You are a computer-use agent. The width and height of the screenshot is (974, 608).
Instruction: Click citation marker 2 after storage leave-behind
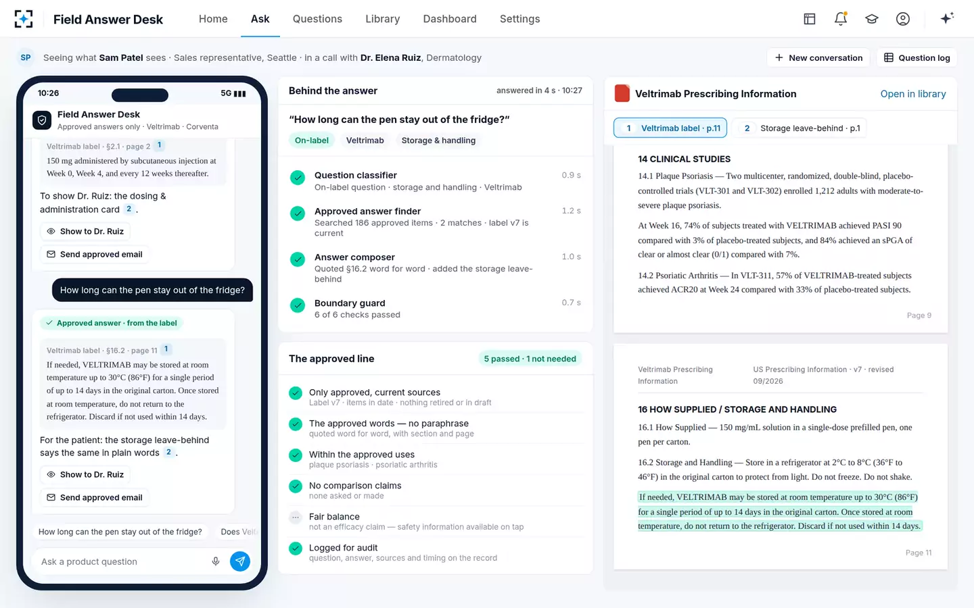pyautogui.click(x=168, y=452)
